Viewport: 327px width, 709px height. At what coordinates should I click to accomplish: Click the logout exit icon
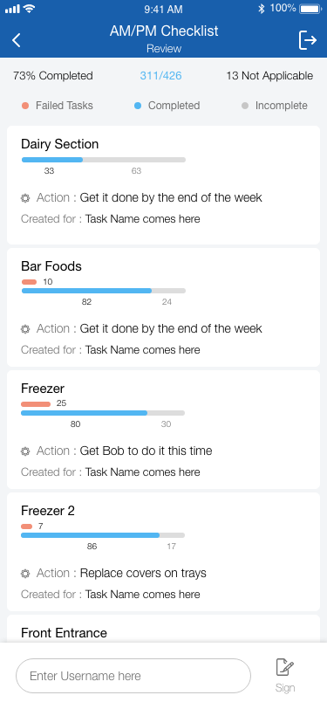(x=308, y=40)
